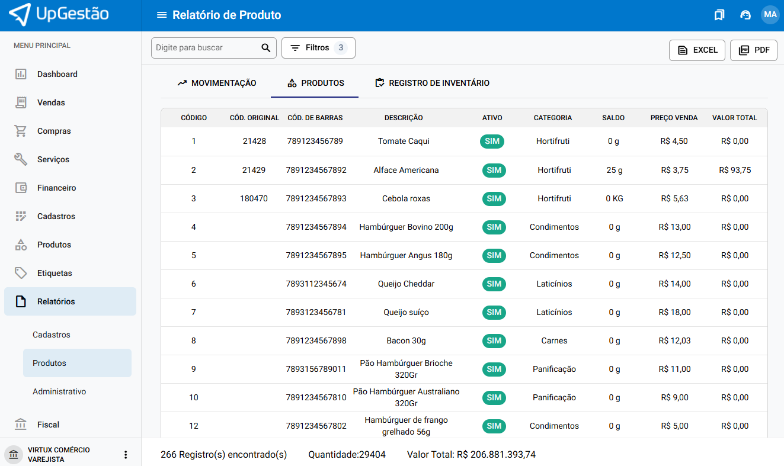The height and width of the screenshot is (466, 784).
Task: Select the Etiquetas tag icon
Action: [21, 273]
